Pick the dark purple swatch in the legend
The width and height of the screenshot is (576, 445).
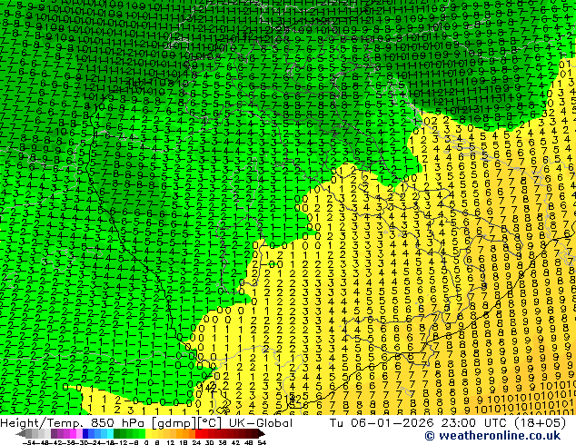[54, 433]
